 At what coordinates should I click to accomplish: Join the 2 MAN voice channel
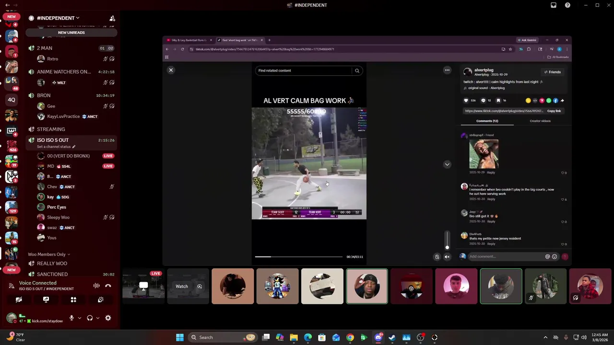coord(71,48)
